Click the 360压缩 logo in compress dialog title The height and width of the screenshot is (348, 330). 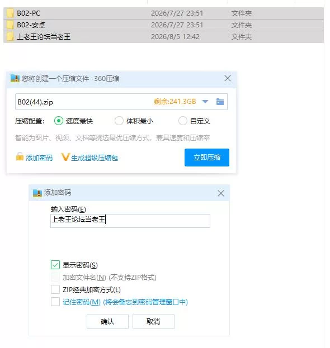15,78
